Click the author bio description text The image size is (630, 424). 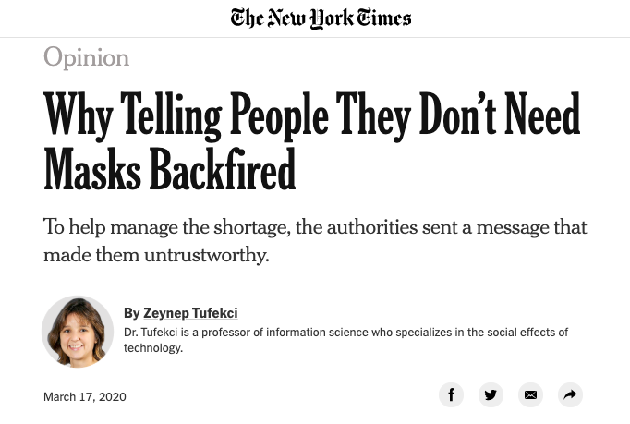345,339
